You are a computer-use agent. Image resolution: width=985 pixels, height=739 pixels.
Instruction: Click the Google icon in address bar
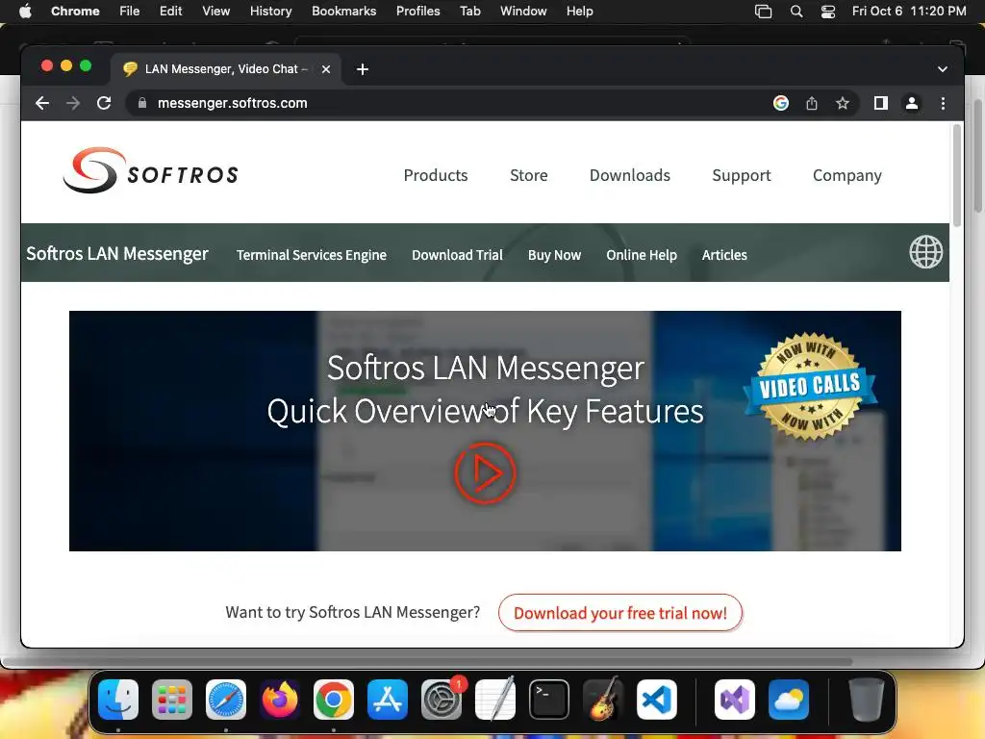point(781,103)
